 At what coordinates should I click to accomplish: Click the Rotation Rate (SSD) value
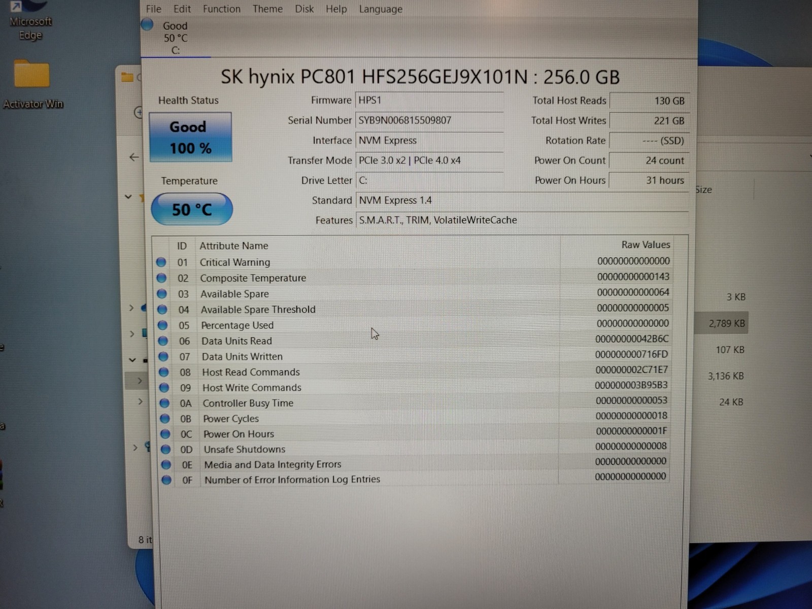(649, 141)
